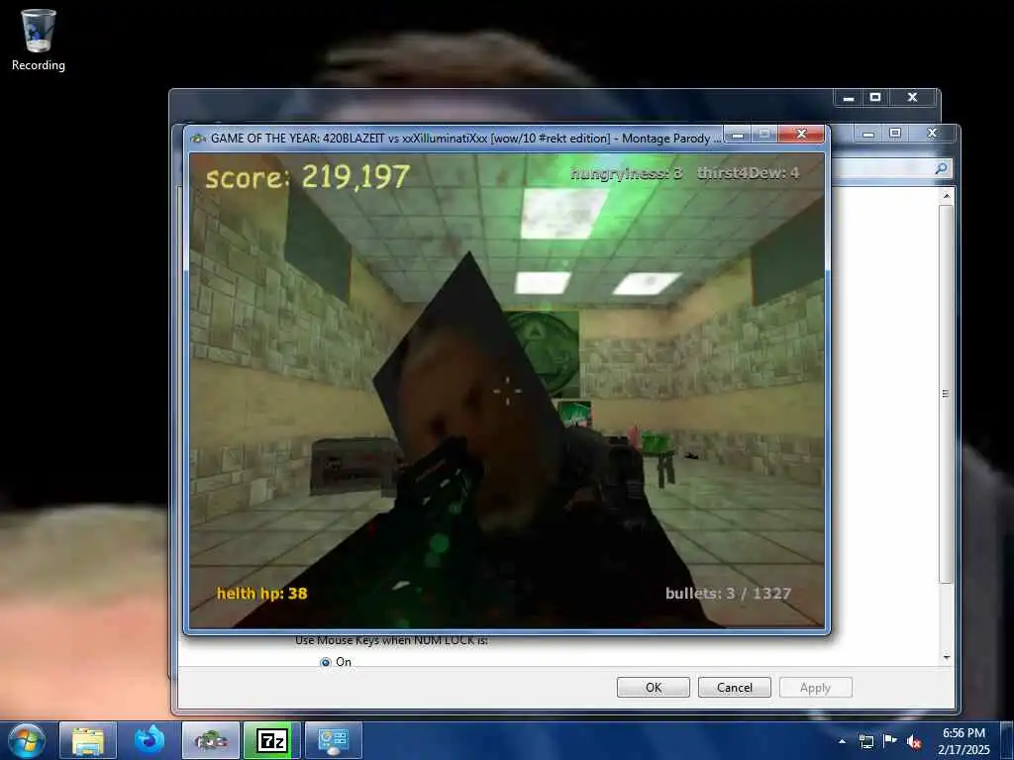
Task: Click the settings window's scroll up arrow
Action: pos(946,195)
